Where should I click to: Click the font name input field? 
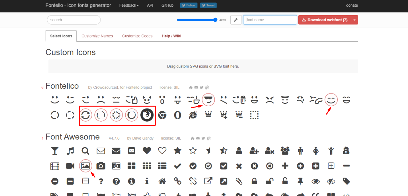point(270,20)
